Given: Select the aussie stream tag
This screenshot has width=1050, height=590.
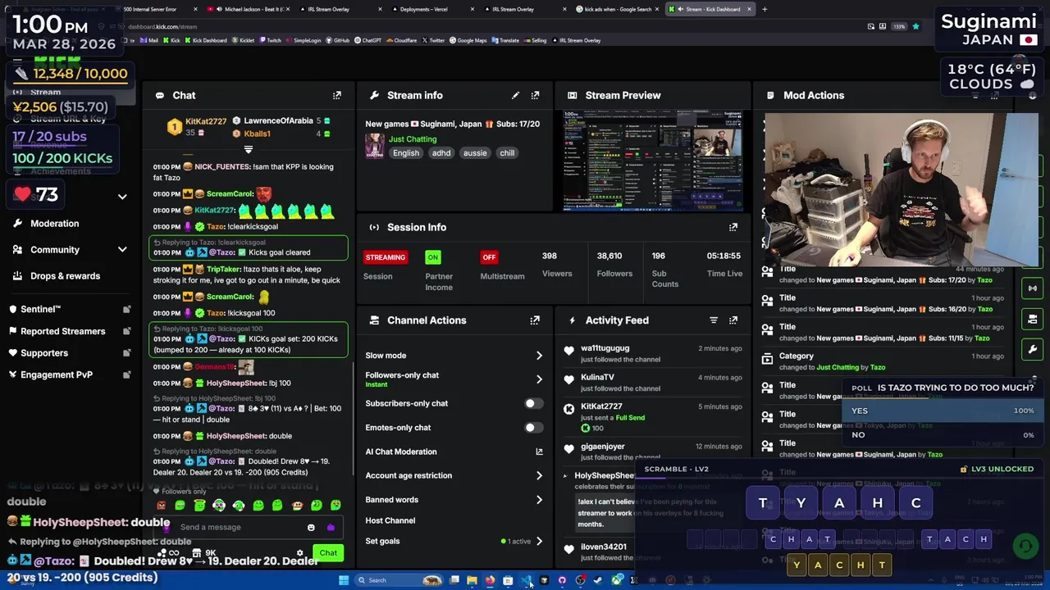Looking at the screenshot, I should (x=475, y=153).
